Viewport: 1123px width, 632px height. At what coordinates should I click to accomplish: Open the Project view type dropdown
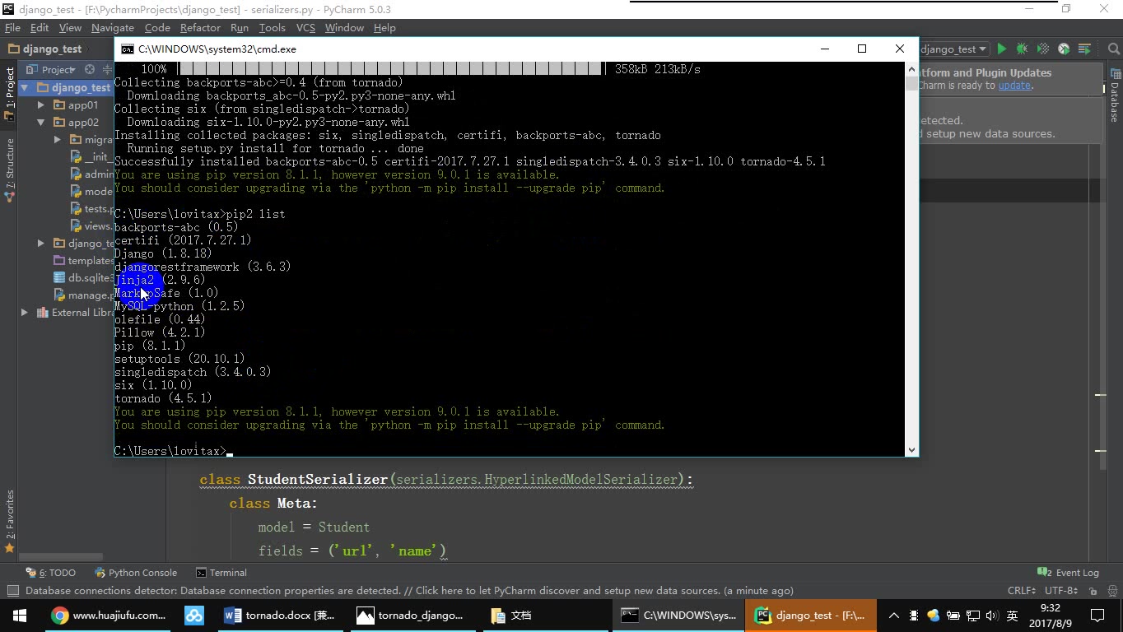[53, 69]
